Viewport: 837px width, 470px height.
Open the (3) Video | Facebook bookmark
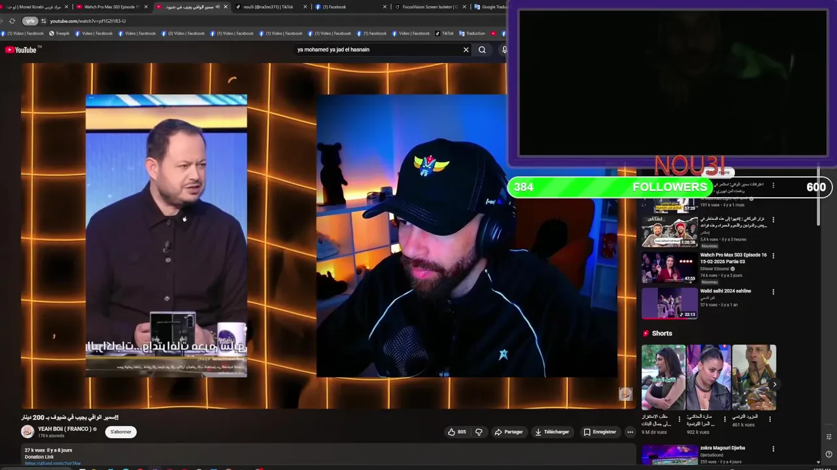[183, 33]
